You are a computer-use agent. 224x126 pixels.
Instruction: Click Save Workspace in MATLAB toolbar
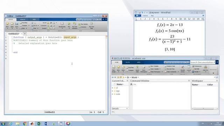[x=143, y=69]
